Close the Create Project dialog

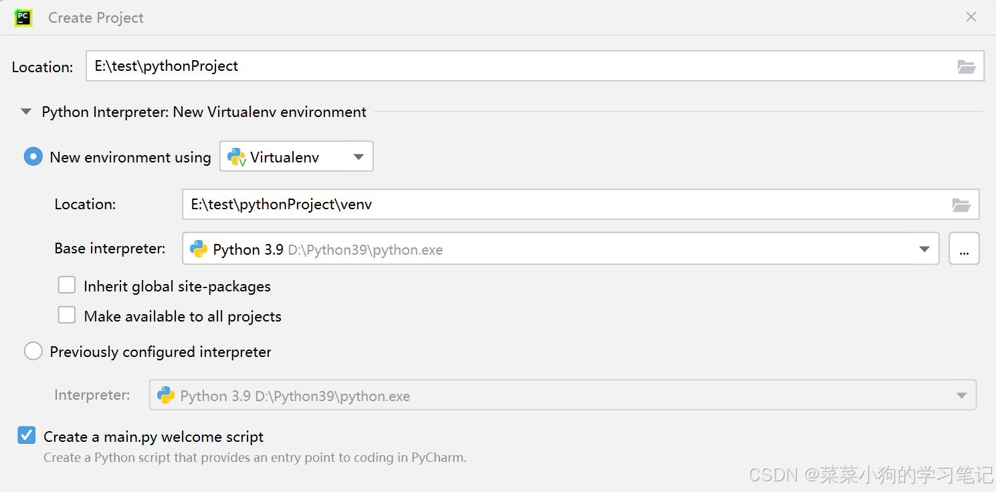[971, 17]
